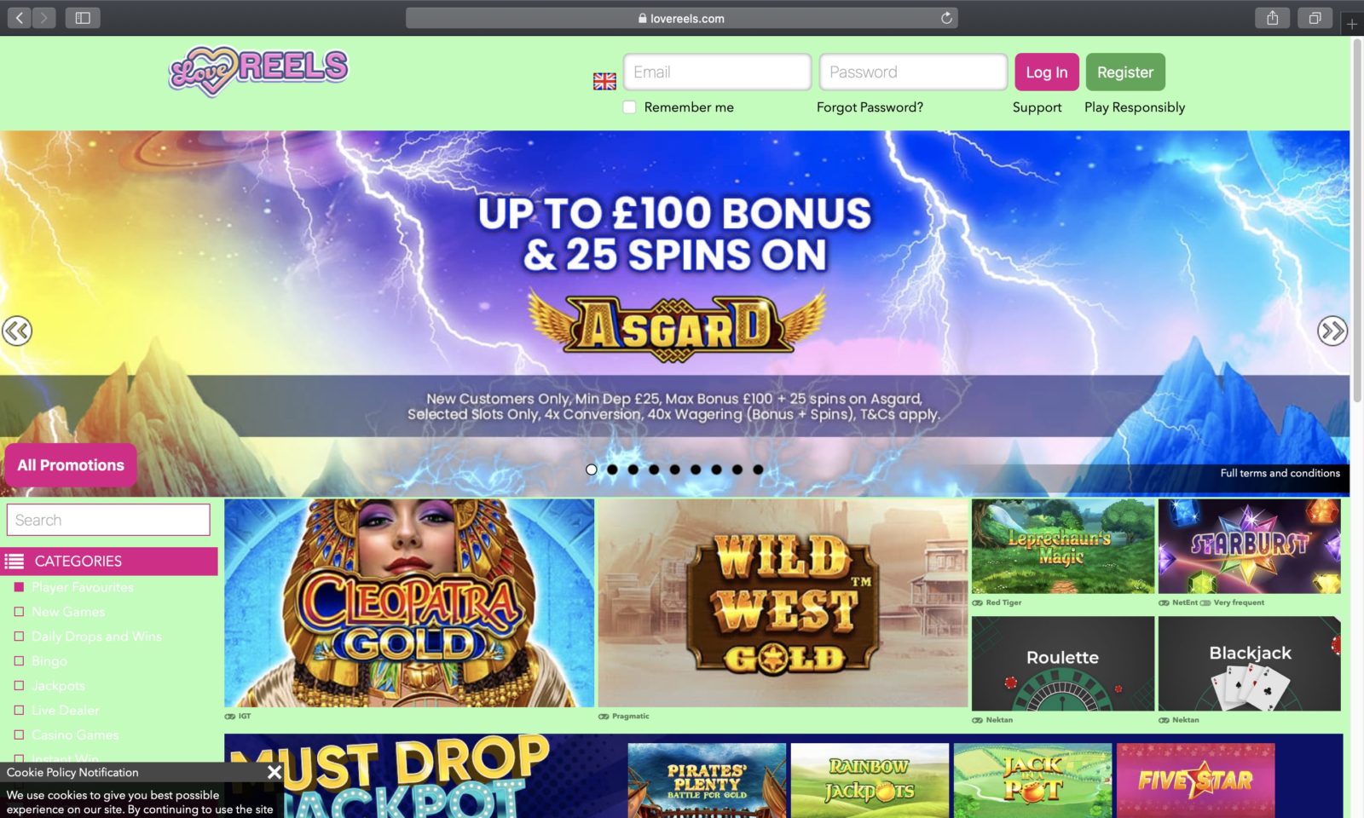This screenshot has height=818, width=1364.
Task: Go back in browser history
Action: 20,18
